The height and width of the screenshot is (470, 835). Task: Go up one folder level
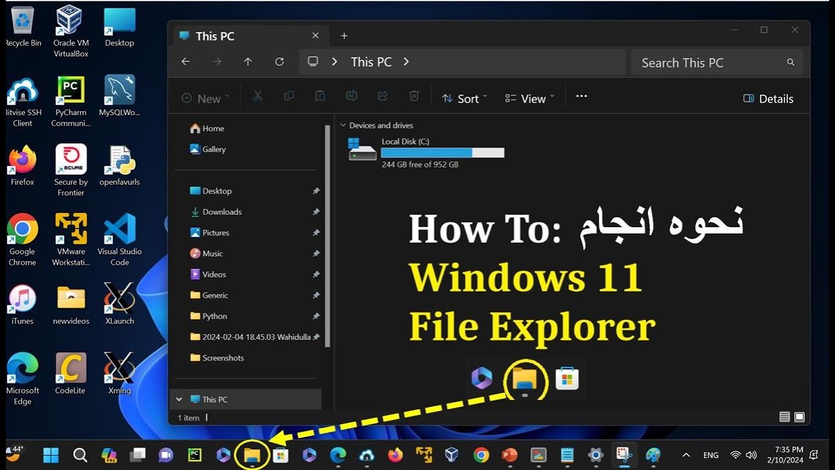click(x=248, y=61)
